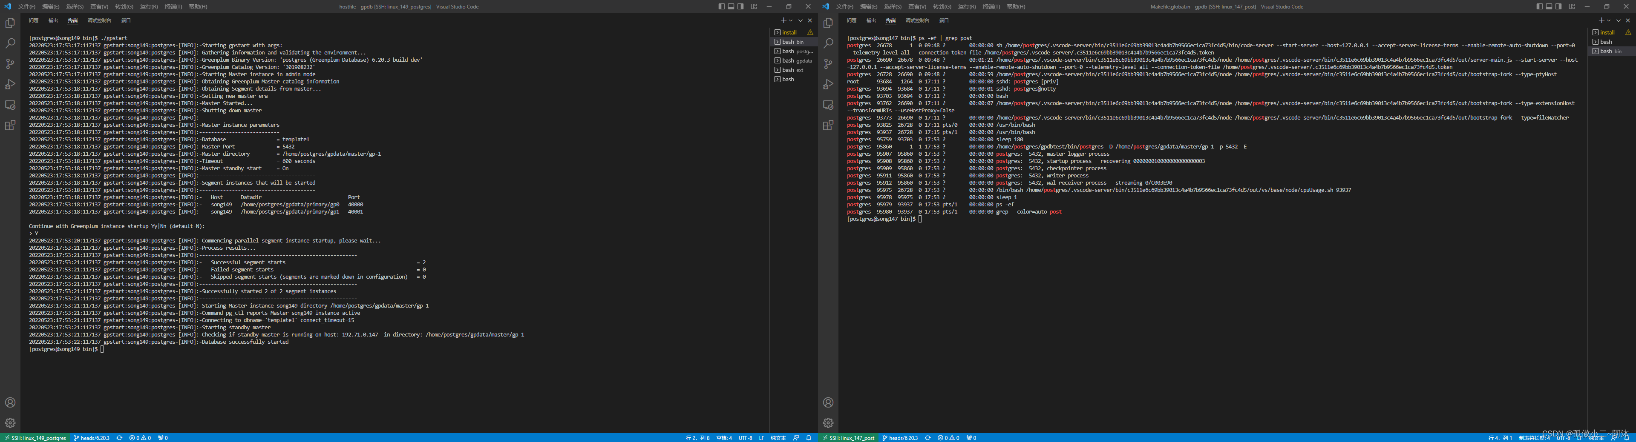Open Search view in right Makefile.global.in window
Screen dimensions: 1636x442
[x=828, y=43]
